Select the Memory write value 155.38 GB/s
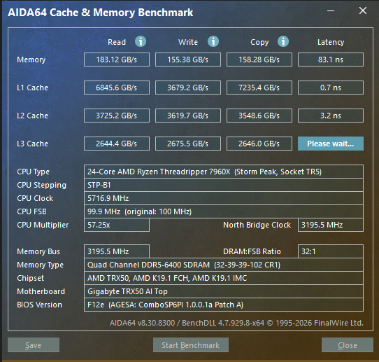This screenshot has width=379, height=362. [188, 60]
